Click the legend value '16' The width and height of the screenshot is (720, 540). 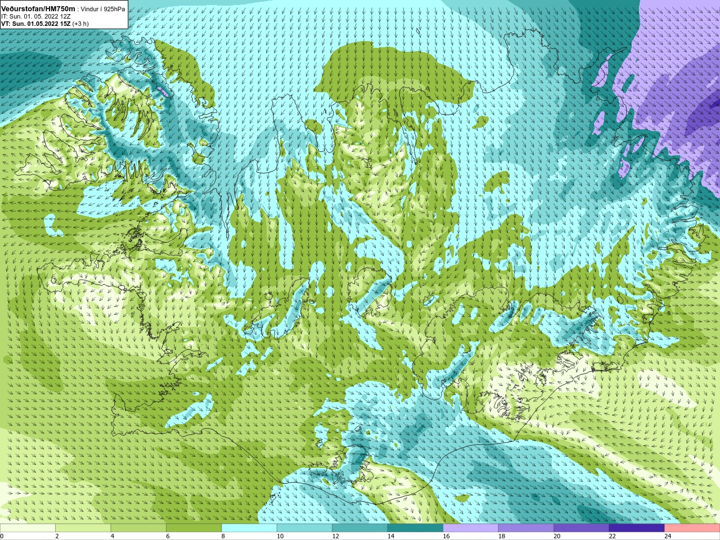446,536
